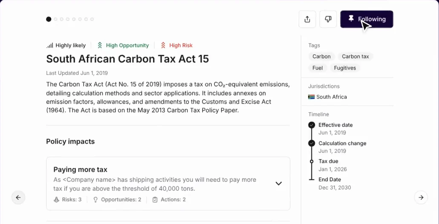439x224 pixels.
Task: Click the Effective date timeline marker
Action: pos(312,125)
